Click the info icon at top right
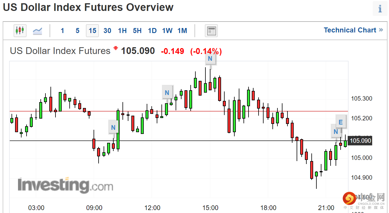This screenshot has height=213, width=389. click(x=380, y=9)
